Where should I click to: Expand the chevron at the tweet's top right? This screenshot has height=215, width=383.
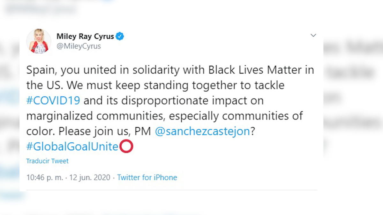(313, 35)
